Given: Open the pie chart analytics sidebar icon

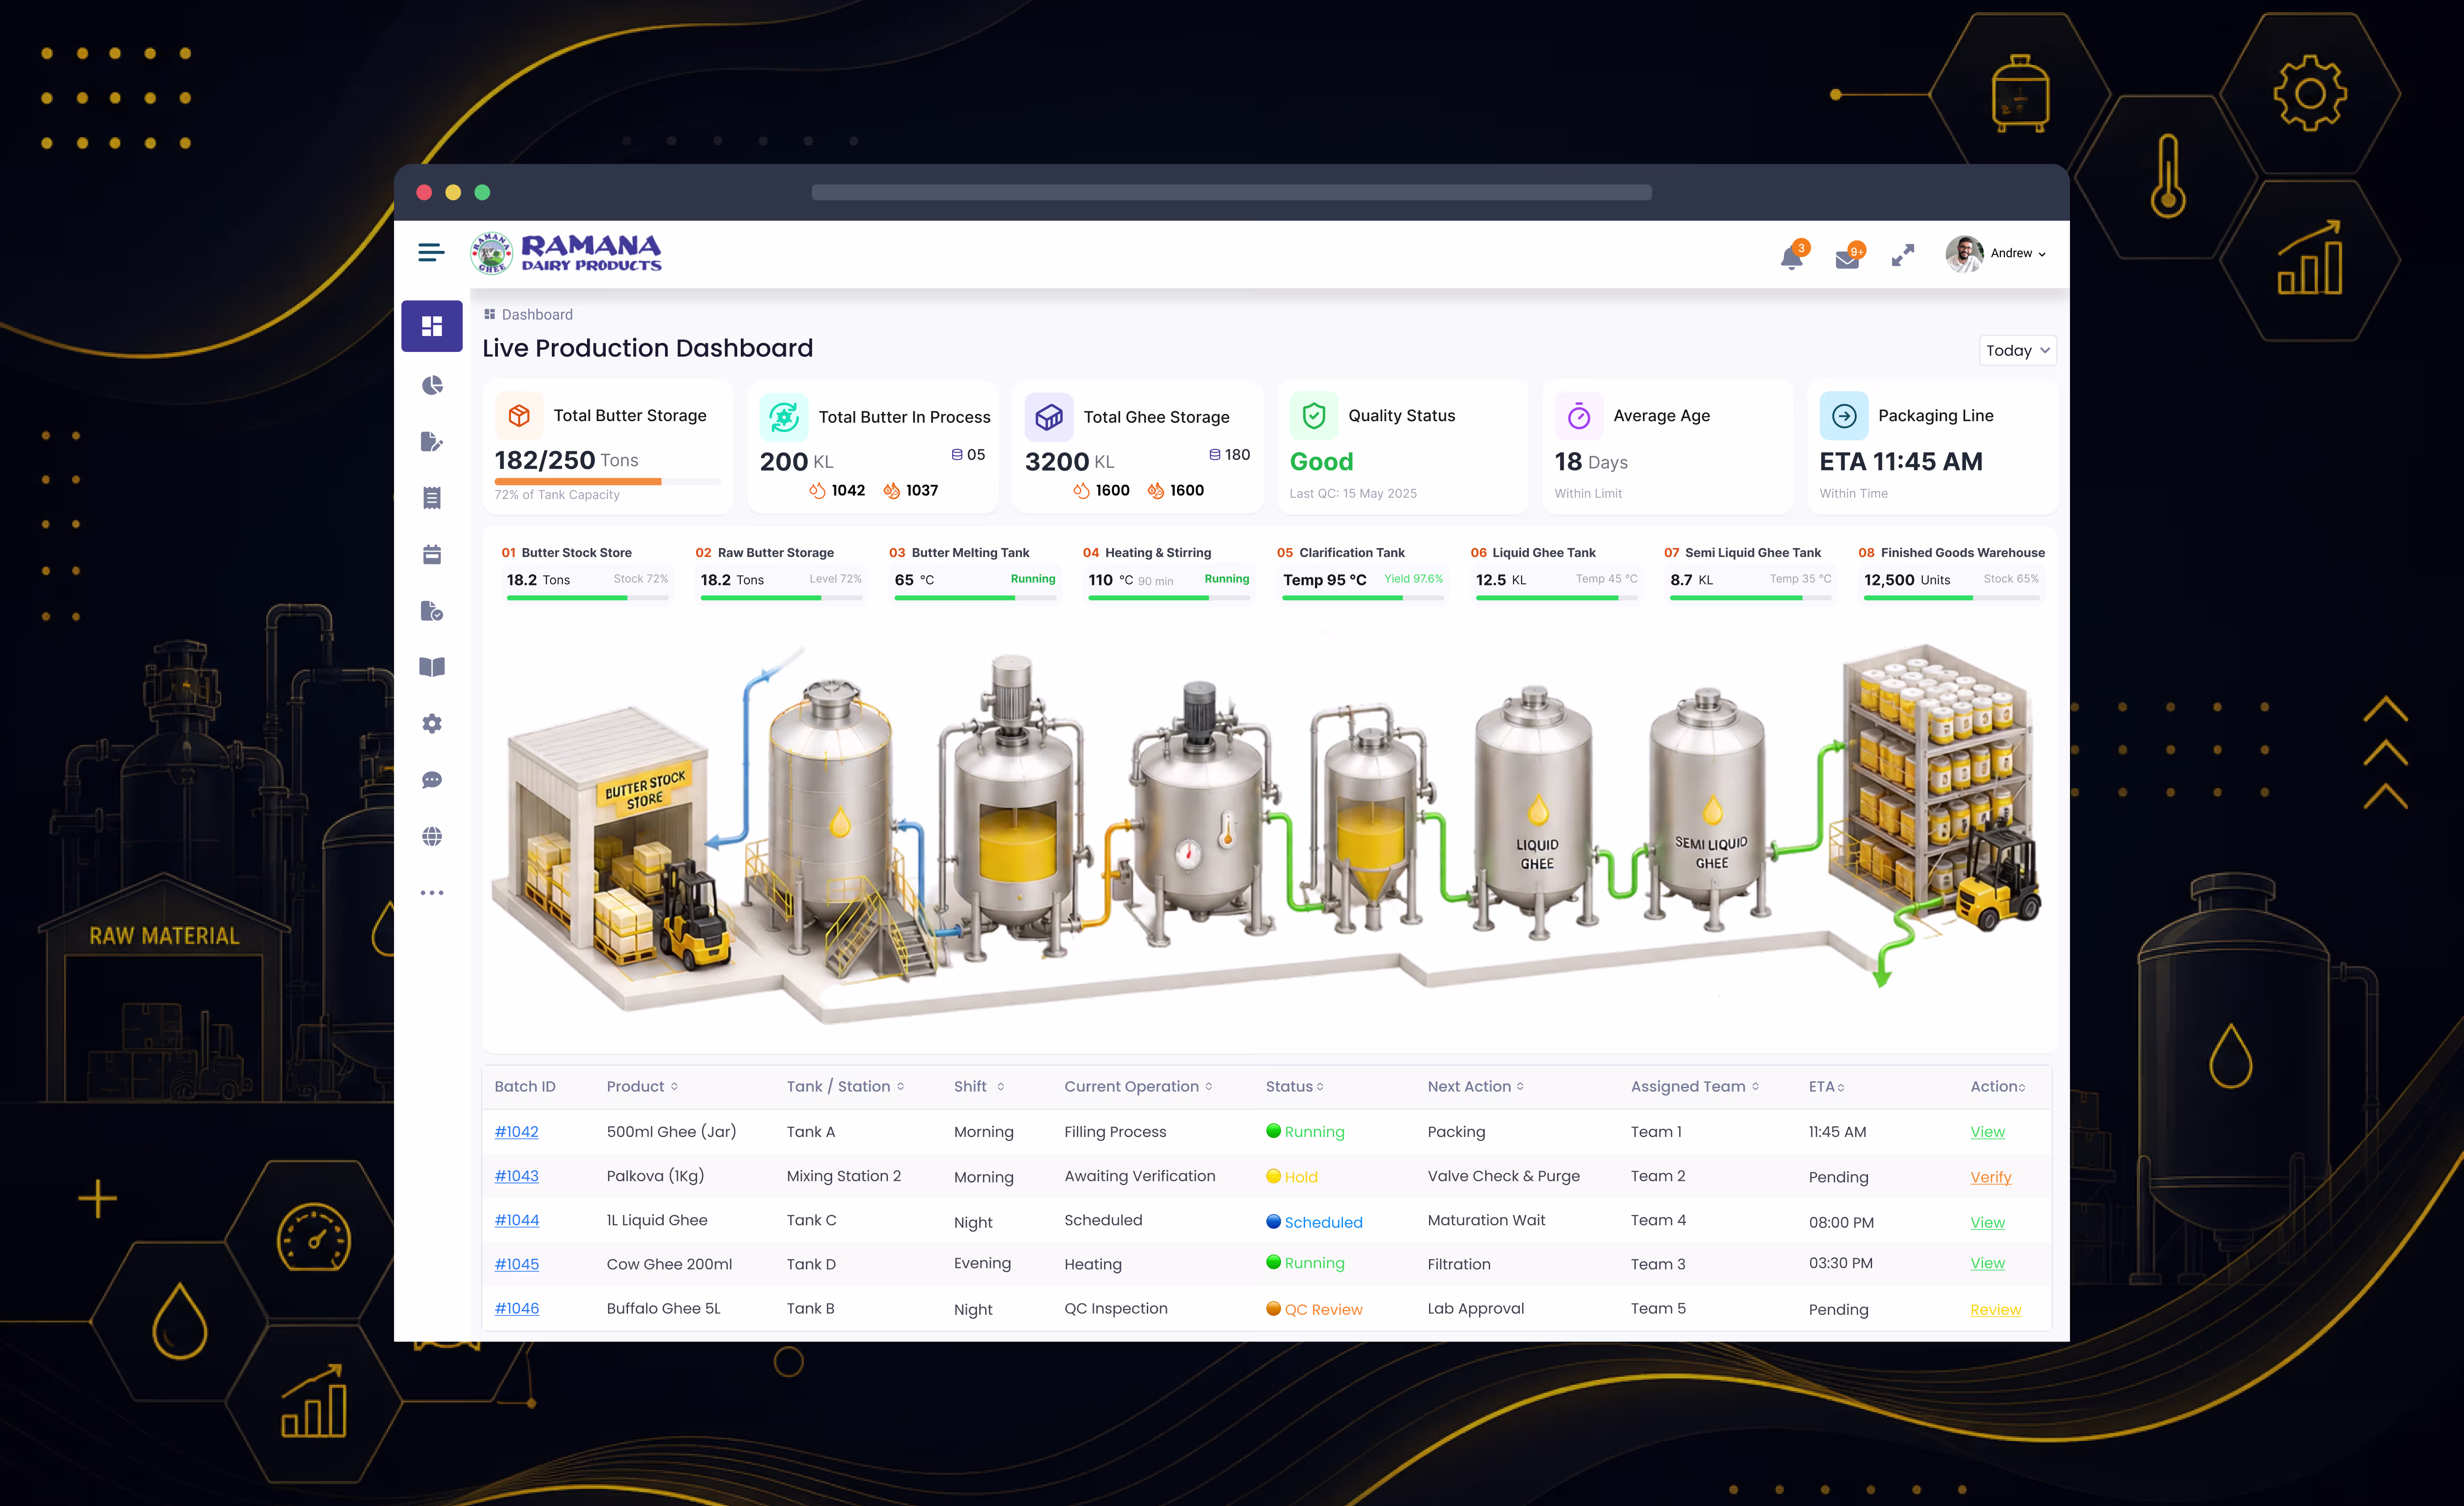Looking at the screenshot, I should 432,386.
